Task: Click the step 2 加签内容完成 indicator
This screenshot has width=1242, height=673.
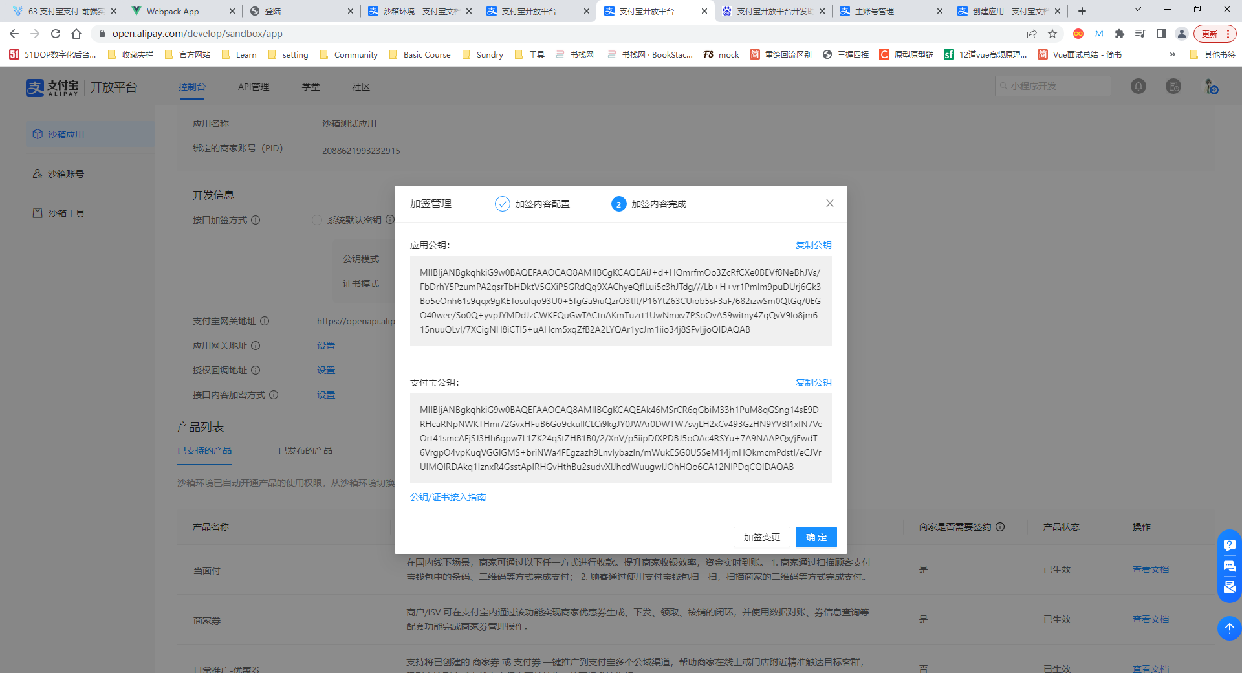Action: point(619,204)
